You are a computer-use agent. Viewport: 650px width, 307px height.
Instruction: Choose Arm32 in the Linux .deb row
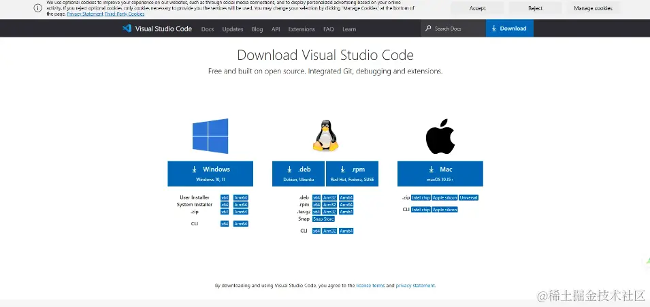329,198
